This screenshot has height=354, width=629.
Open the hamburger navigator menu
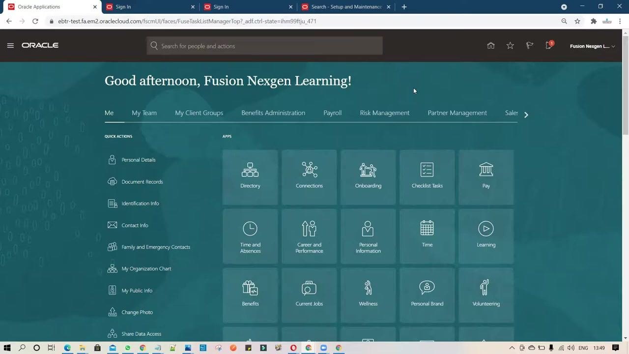(x=10, y=46)
